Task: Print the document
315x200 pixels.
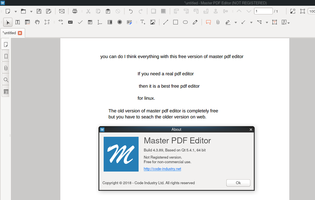Action: click(x=75, y=11)
